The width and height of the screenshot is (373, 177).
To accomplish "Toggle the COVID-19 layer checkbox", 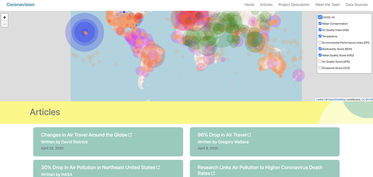I will [320, 17].
